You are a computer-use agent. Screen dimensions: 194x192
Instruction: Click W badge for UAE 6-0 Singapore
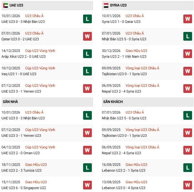(87, 185)
